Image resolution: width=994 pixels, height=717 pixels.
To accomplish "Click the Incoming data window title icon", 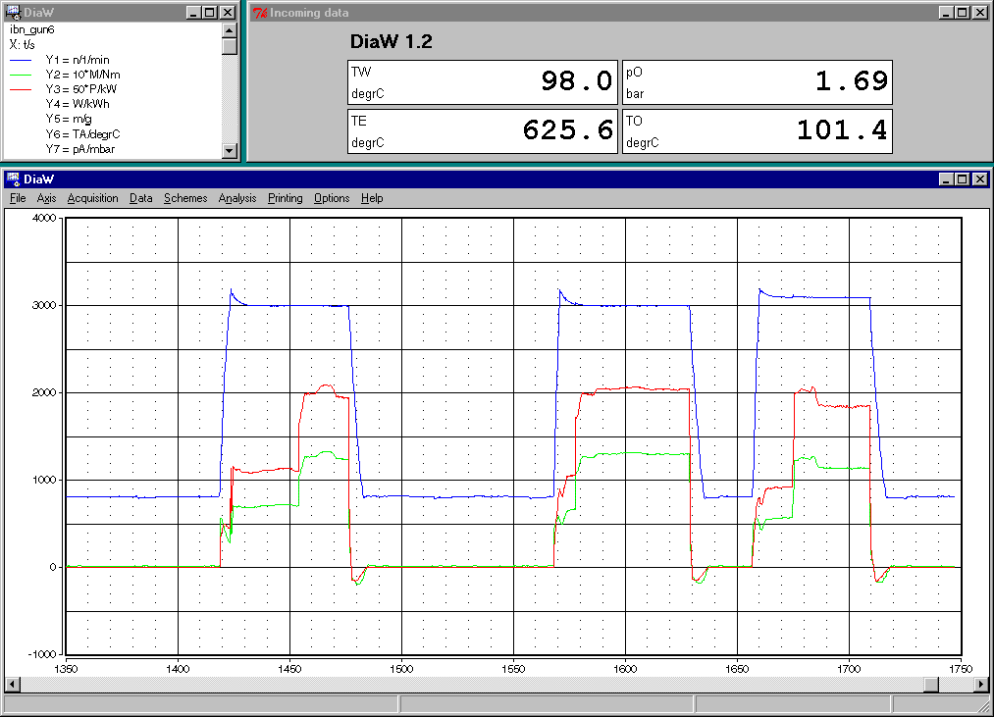I will [x=259, y=13].
